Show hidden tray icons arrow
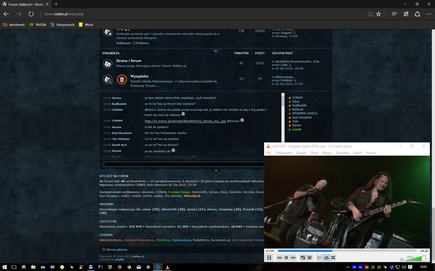The image size is (435, 271). pos(348,267)
